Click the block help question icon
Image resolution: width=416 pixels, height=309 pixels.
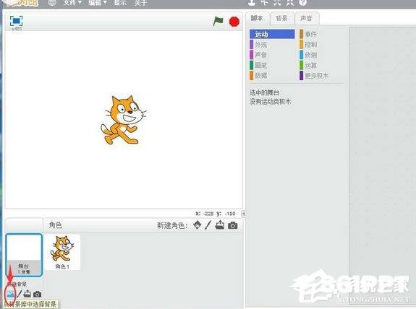[x=302, y=2]
